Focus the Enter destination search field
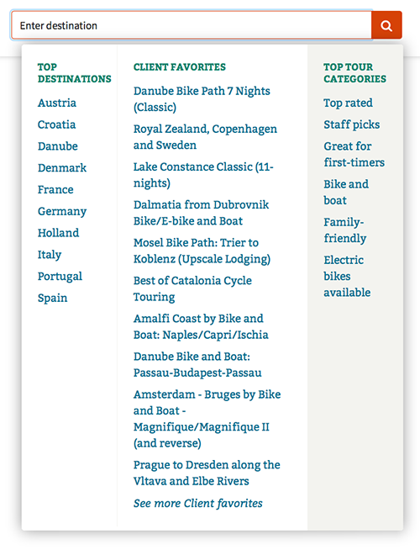420x550 pixels. [x=192, y=25]
